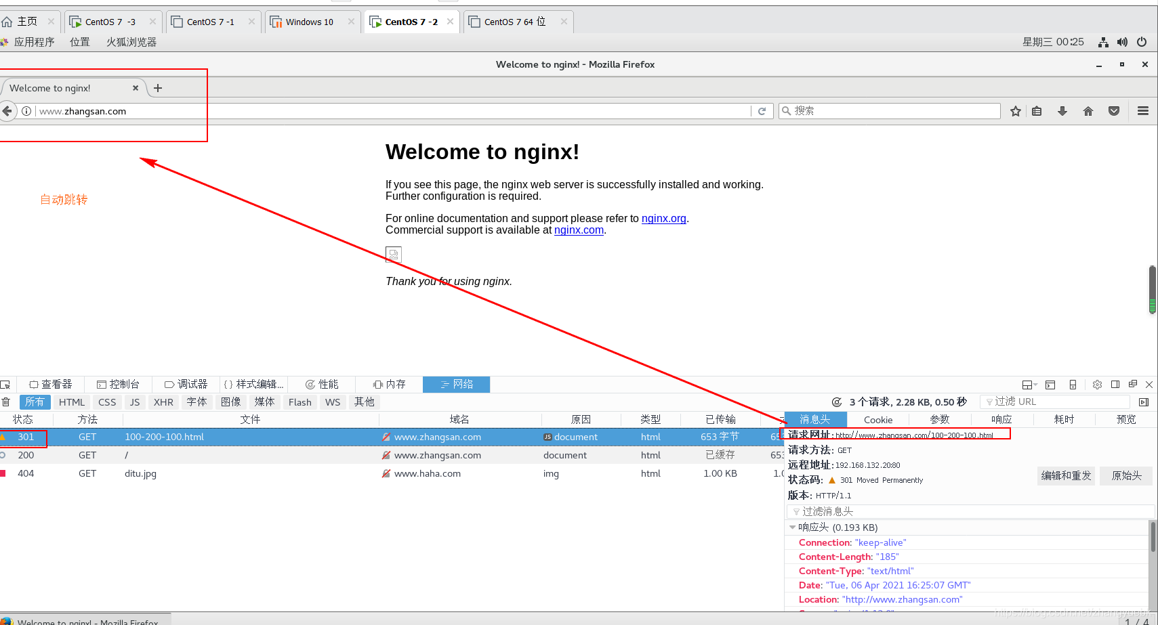Switch to the 性能 performance tab

click(322, 385)
